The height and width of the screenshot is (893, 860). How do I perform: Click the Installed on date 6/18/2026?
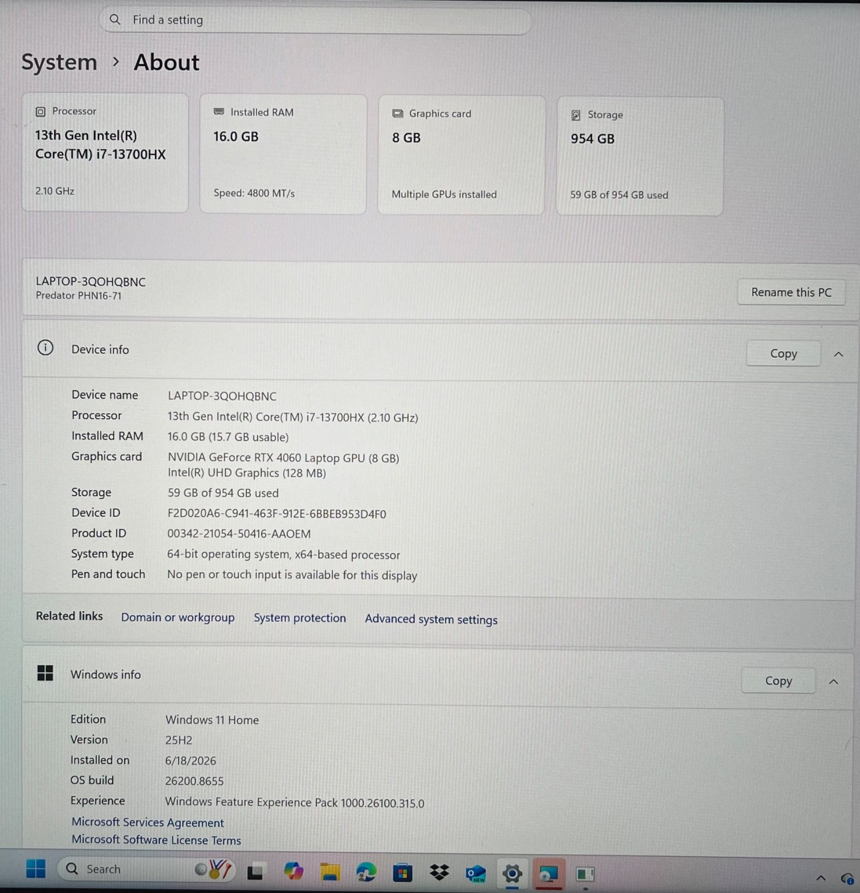[190, 760]
